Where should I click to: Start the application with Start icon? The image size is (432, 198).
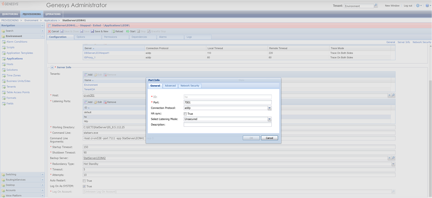127,31
